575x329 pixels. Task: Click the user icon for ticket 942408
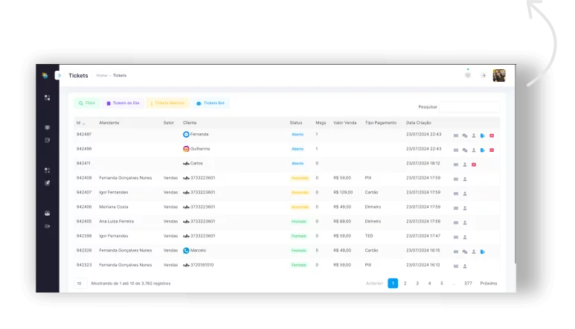465,179
